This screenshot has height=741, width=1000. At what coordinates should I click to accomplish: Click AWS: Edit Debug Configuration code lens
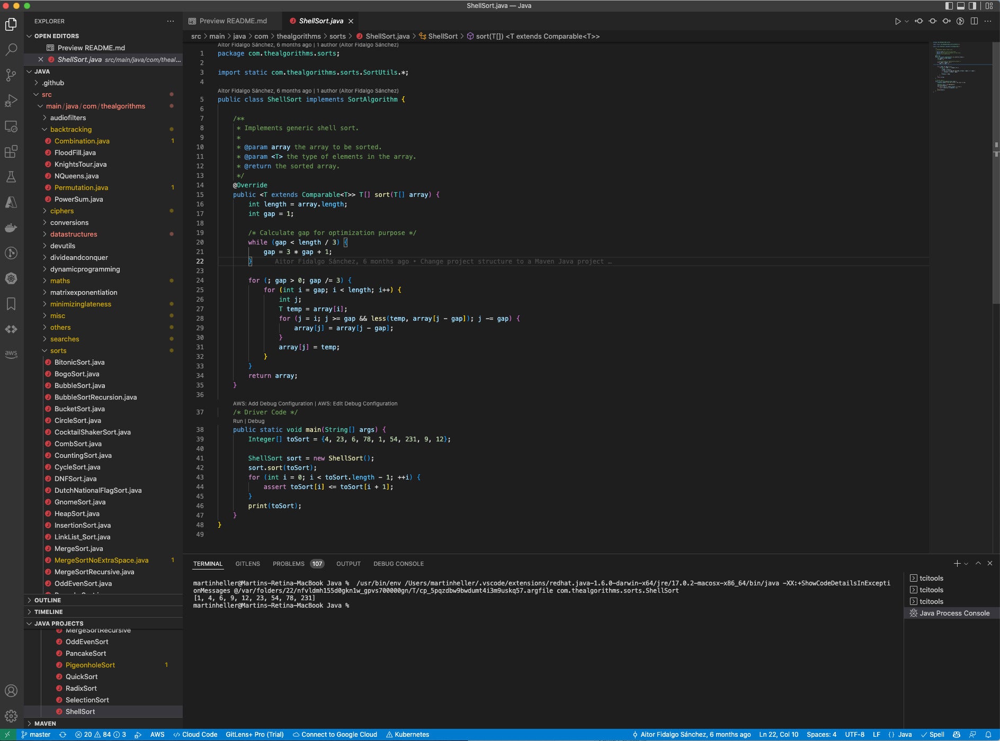(x=358, y=403)
